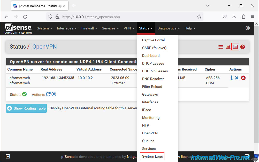259x162 pixels.
Task: Focus the browser address bar
Action: 125,17
